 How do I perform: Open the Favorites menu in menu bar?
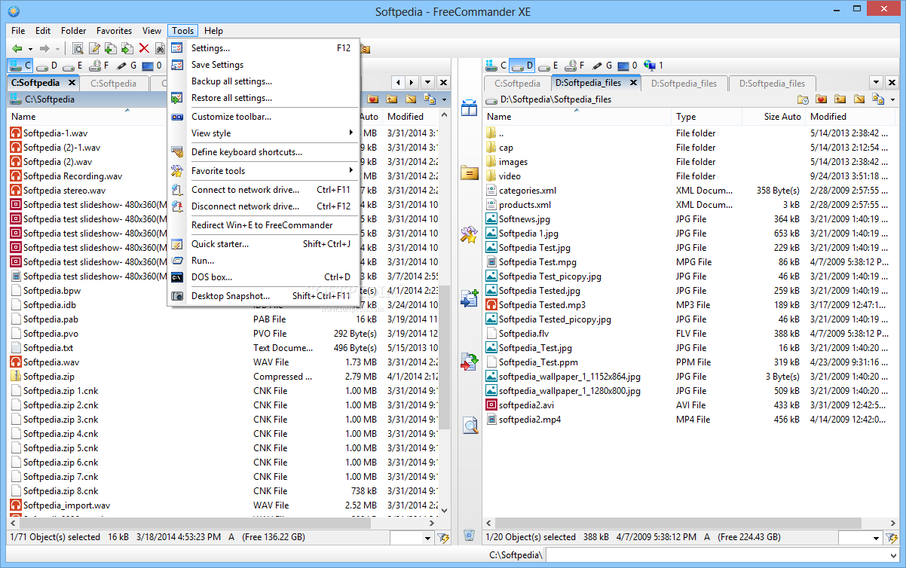click(x=114, y=31)
